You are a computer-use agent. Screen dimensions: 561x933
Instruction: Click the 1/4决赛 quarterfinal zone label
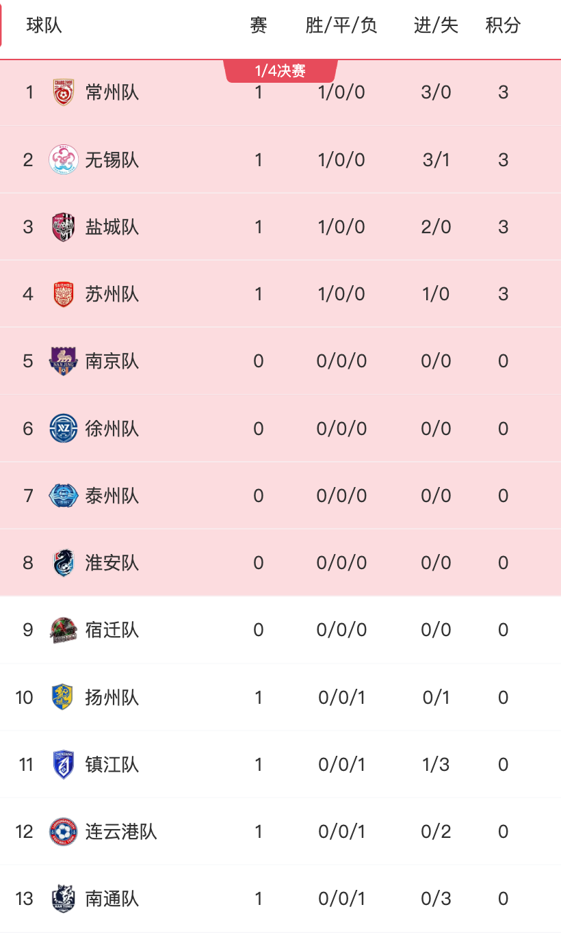(280, 71)
